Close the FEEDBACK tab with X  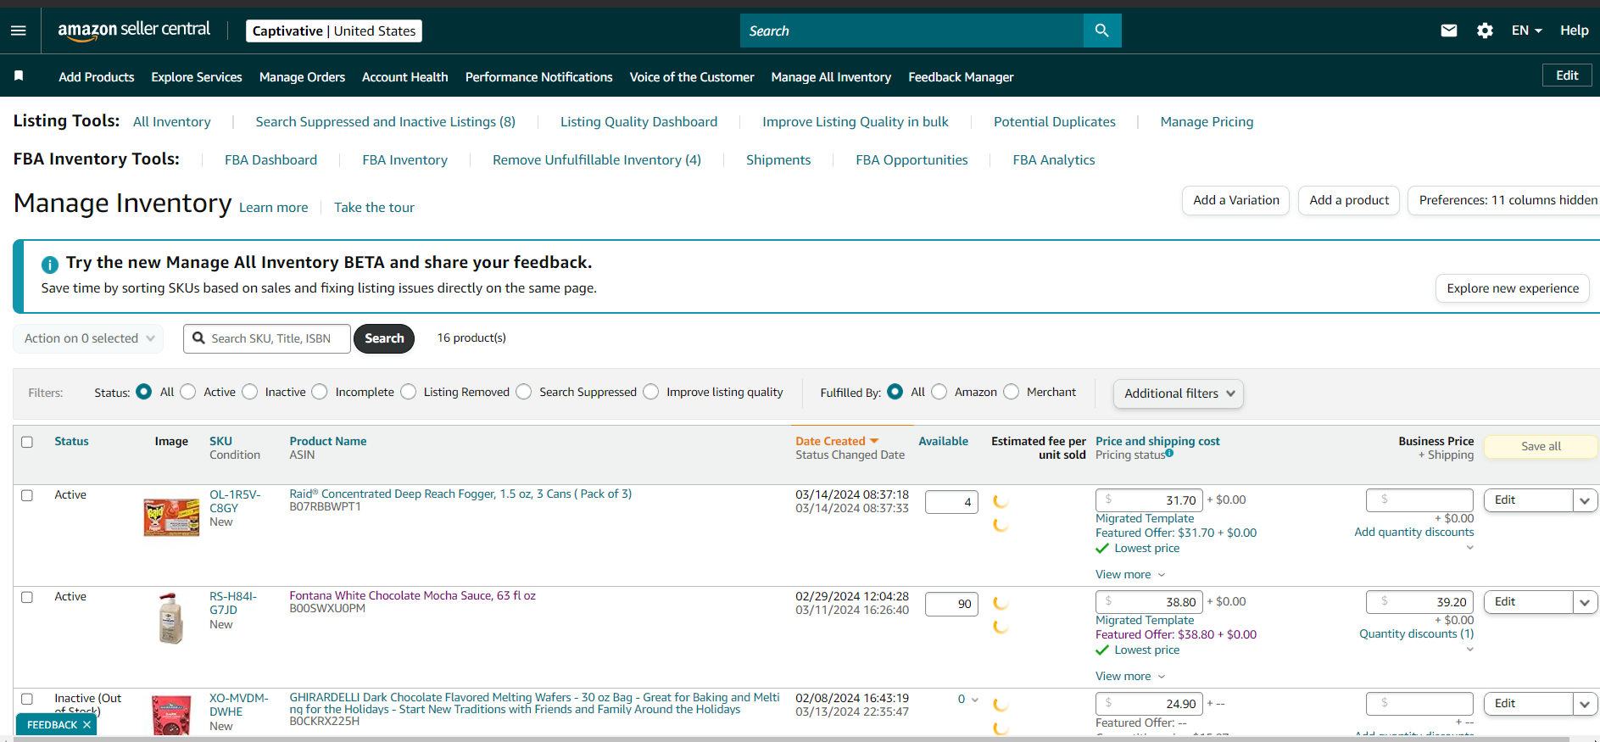(x=86, y=725)
